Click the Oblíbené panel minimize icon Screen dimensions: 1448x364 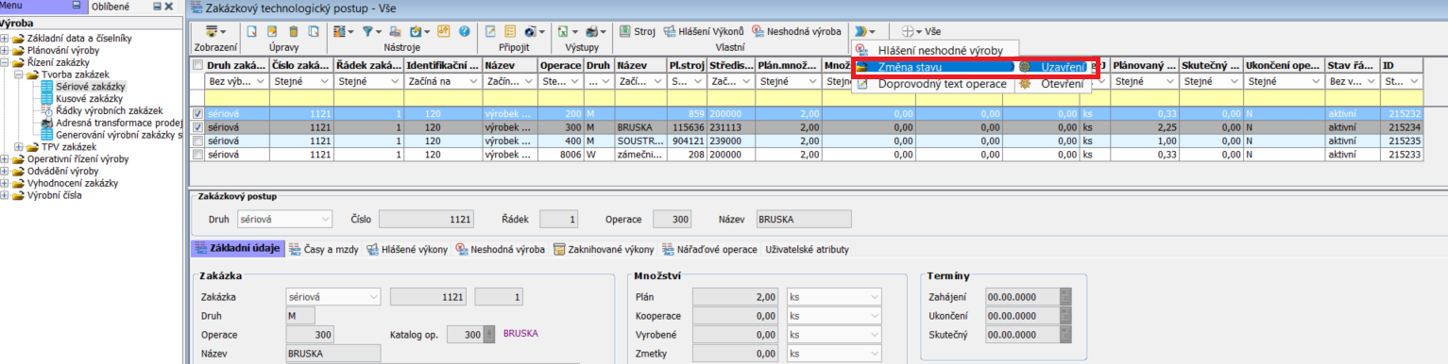coord(157,7)
